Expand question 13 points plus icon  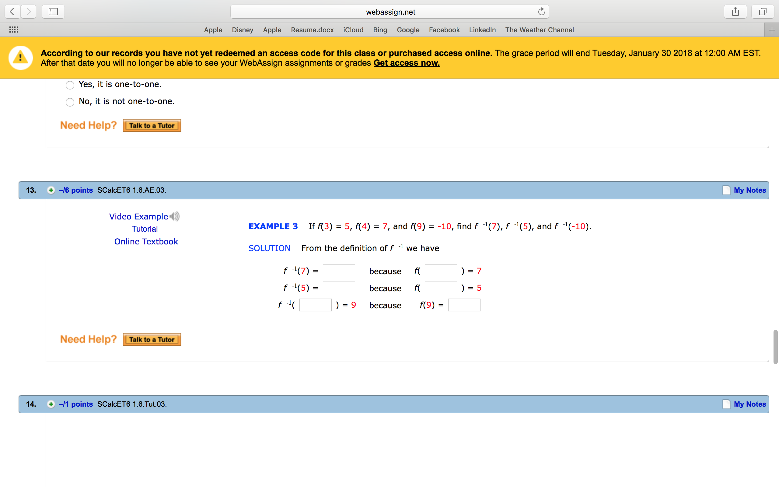[x=51, y=190]
